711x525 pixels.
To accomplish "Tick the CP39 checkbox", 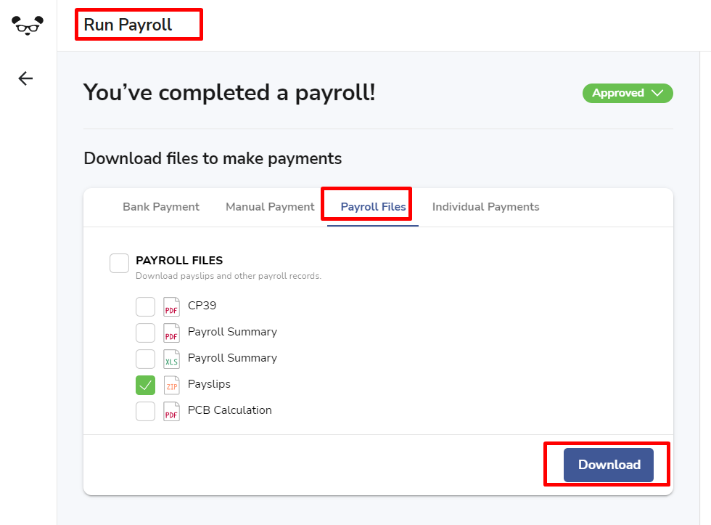I will pos(146,306).
